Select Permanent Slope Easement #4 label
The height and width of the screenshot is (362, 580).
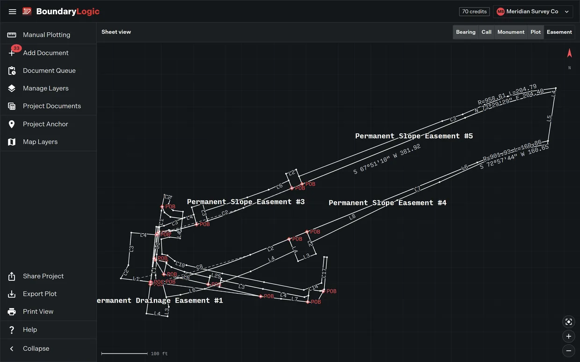pyautogui.click(x=388, y=203)
